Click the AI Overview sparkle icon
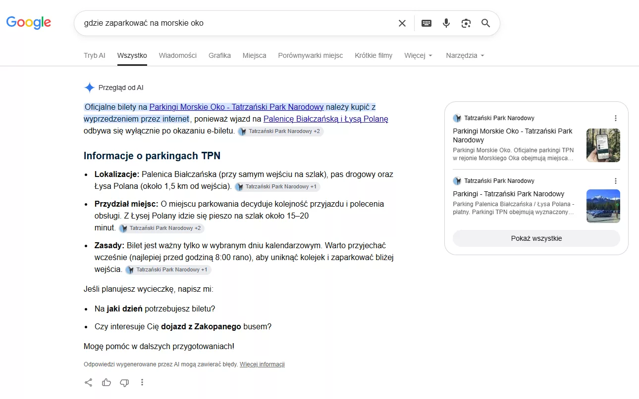 coord(89,88)
